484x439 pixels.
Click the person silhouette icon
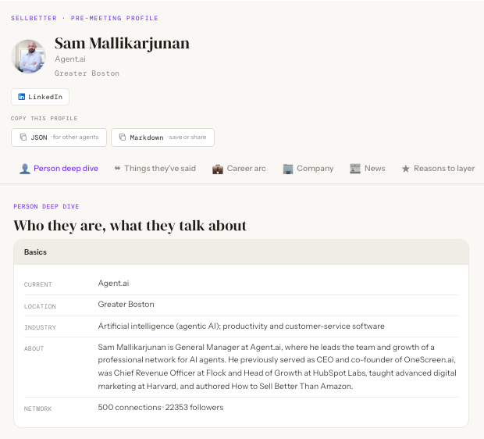coord(25,169)
